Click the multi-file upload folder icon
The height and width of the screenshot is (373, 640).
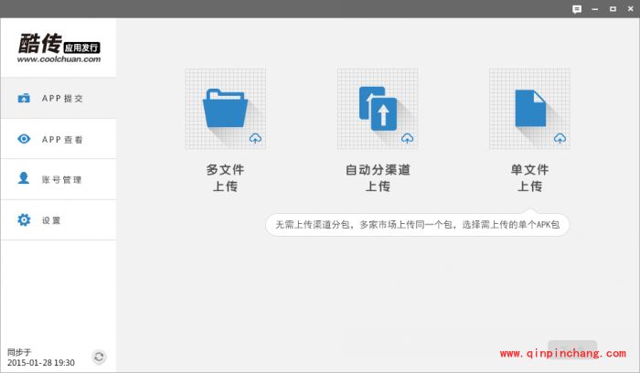coord(225,109)
